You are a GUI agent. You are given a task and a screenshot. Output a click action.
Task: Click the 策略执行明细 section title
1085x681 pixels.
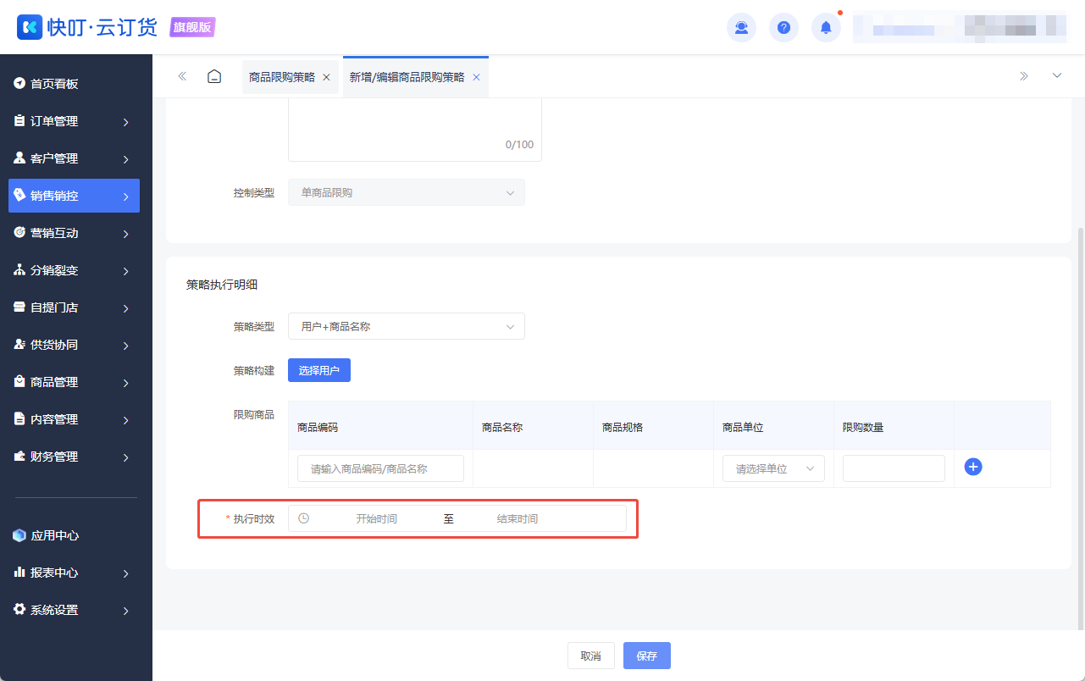[222, 285]
